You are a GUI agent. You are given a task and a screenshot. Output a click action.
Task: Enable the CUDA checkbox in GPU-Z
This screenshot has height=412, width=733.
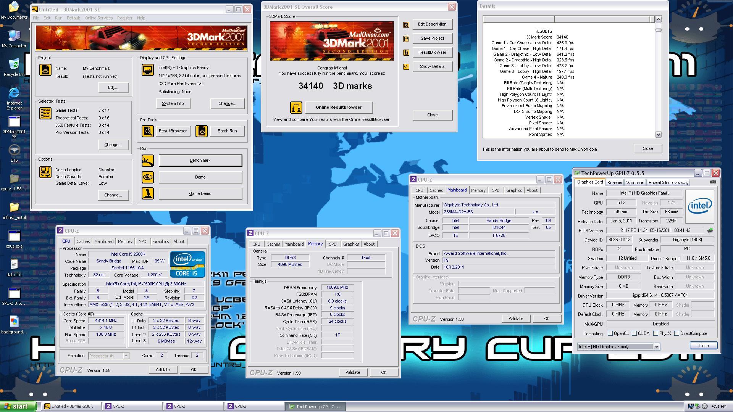[634, 333]
